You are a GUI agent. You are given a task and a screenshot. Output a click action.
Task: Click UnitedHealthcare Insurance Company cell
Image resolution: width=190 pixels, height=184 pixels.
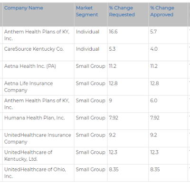click(x=38, y=138)
